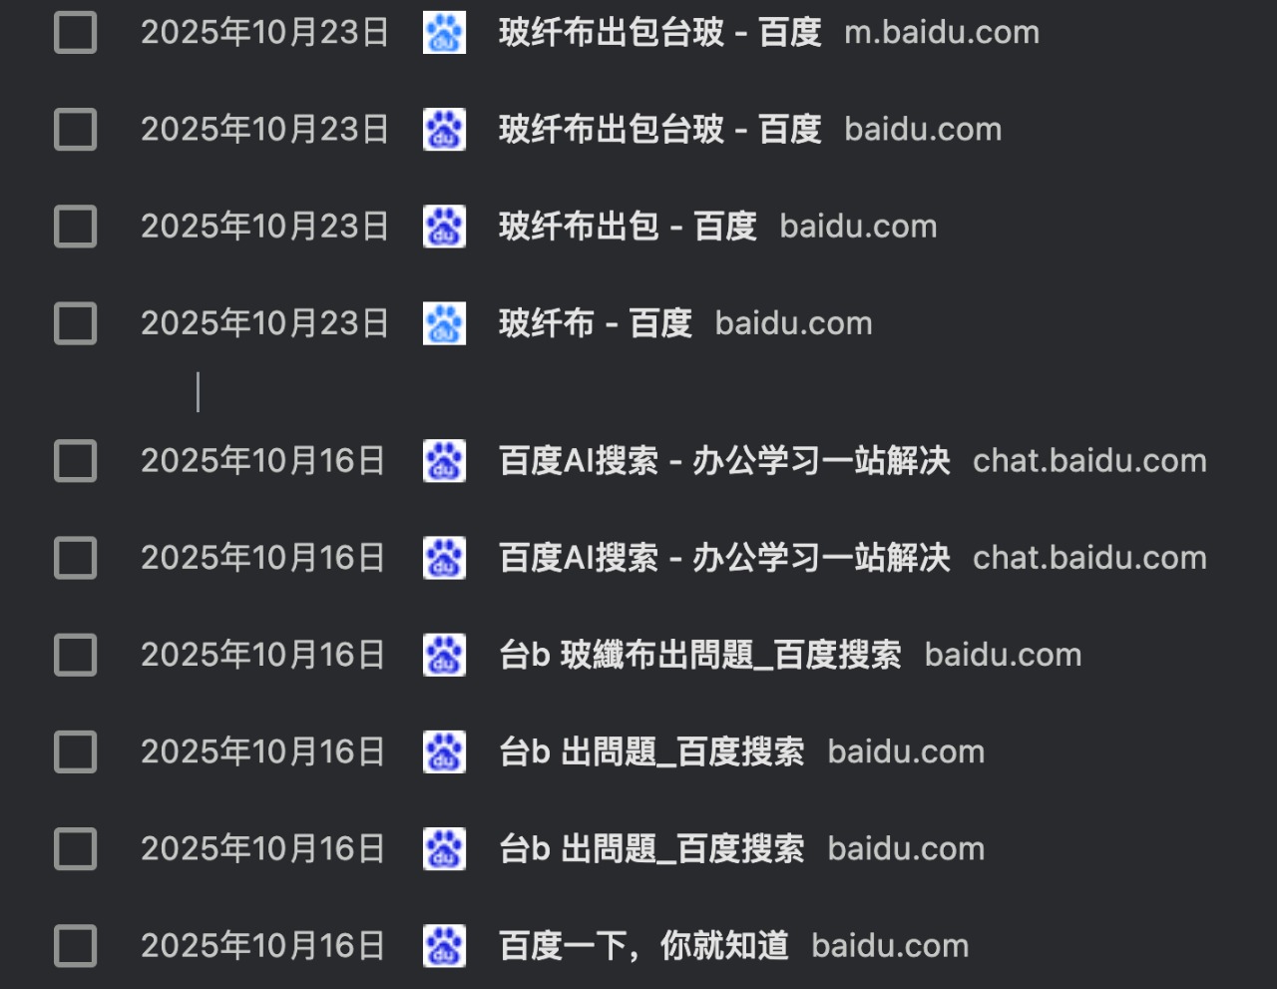Tick checkbox for the m.baidu.com 玻纤布出包台玻 entry
This screenshot has height=989, width=1277.
[75, 33]
